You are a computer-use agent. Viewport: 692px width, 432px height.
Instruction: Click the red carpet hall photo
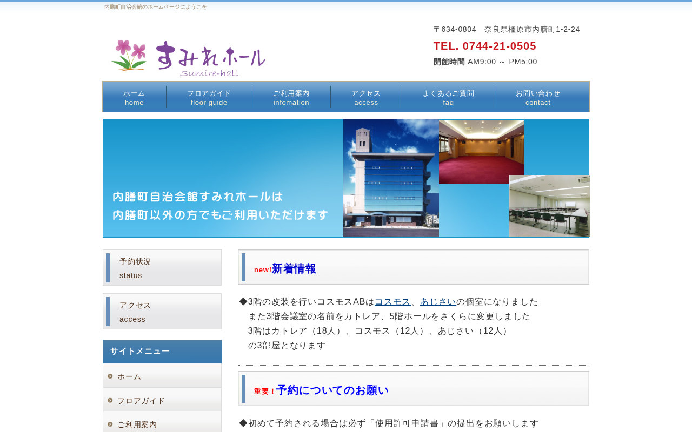[x=481, y=152]
